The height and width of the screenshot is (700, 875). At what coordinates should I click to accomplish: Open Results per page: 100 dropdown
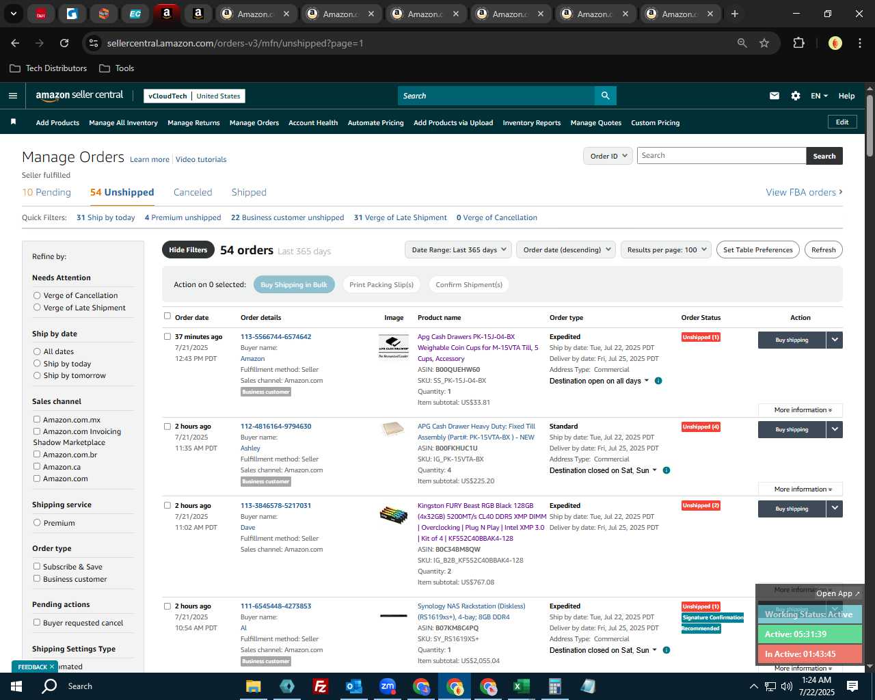pyautogui.click(x=666, y=250)
